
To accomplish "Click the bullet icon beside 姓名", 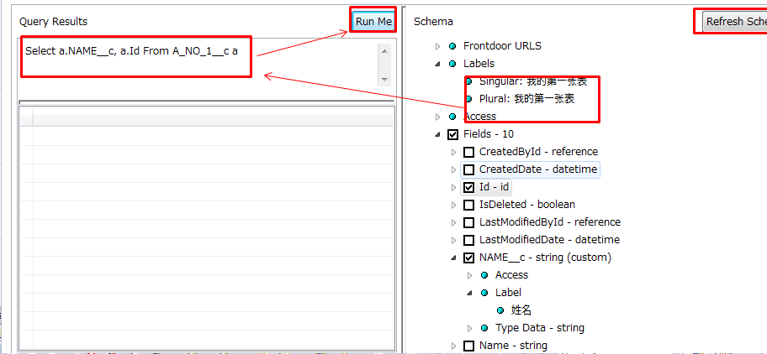I will pos(500,310).
